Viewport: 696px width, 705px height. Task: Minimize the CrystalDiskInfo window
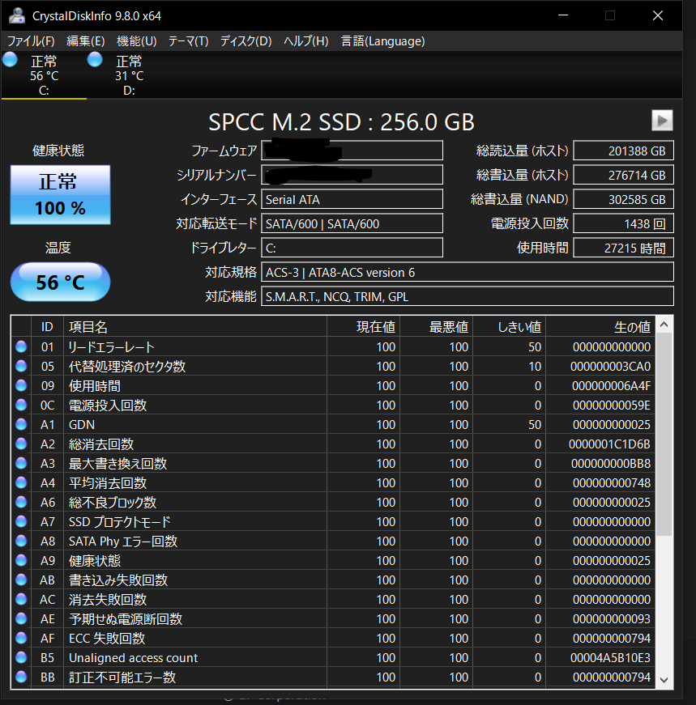pyautogui.click(x=563, y=15)
